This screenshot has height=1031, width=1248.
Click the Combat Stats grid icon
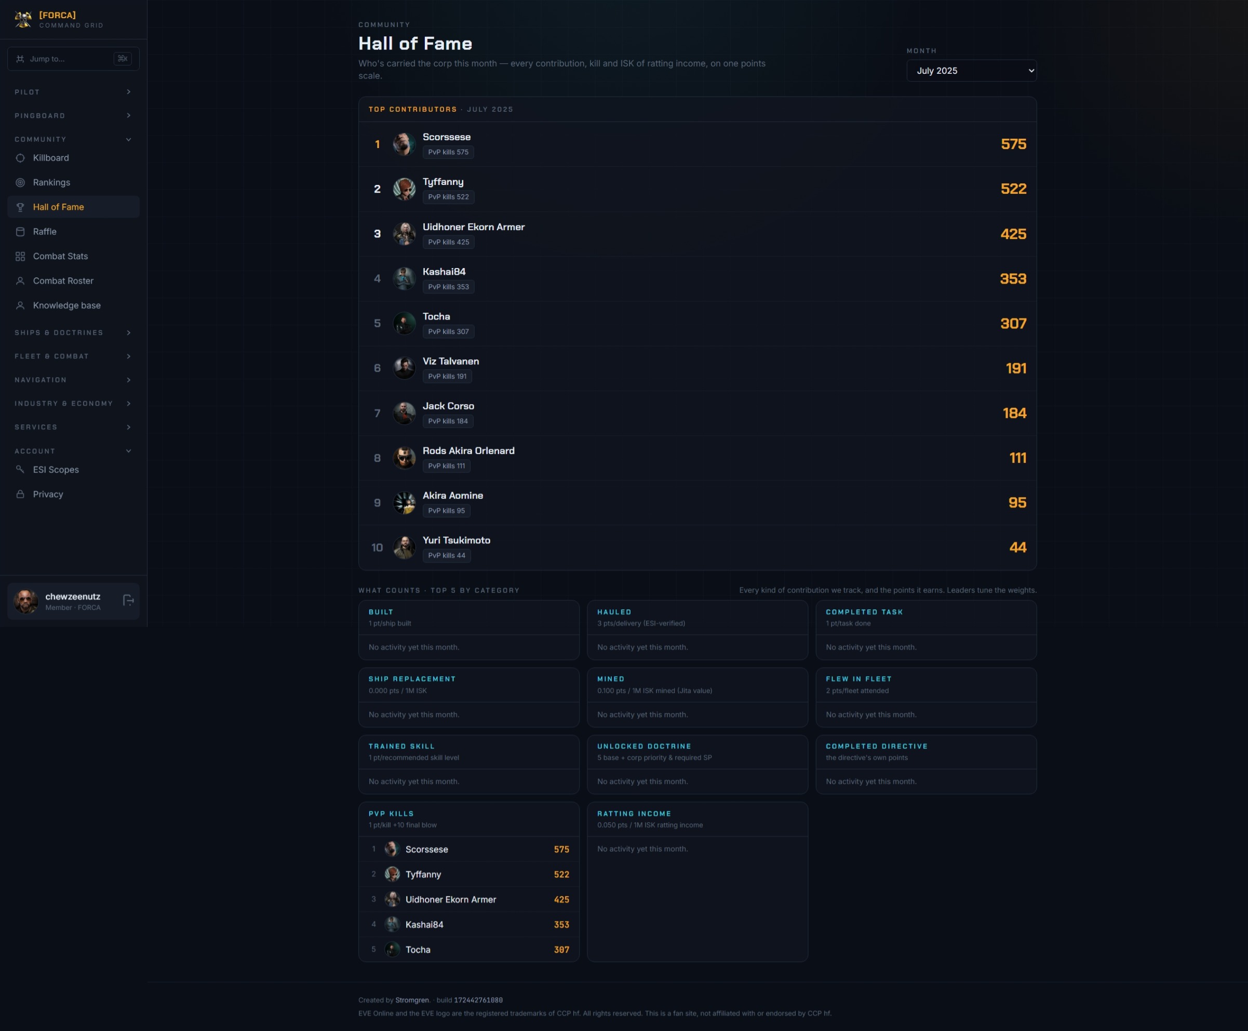pyautogui.click(x=20, y=256)
